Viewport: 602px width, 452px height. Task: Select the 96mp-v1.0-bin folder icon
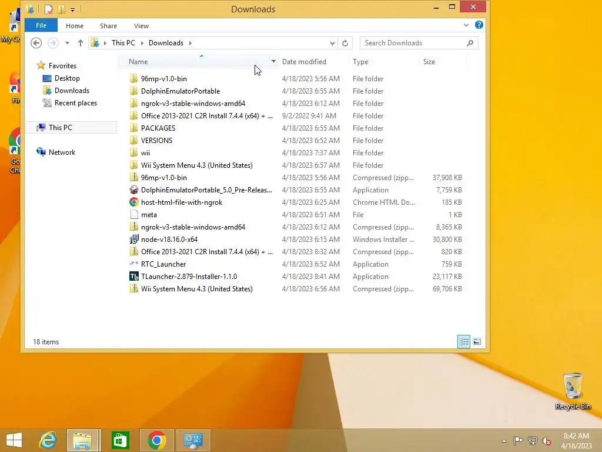(133, 79)
